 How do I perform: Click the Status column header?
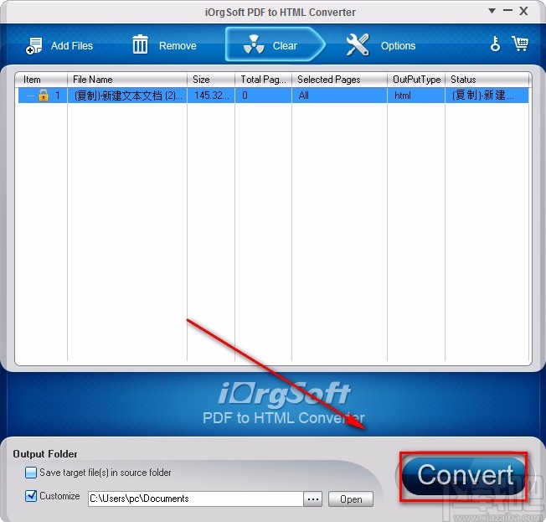pos(487,80)
